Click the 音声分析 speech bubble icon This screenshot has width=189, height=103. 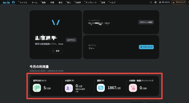tap(37, 88)
